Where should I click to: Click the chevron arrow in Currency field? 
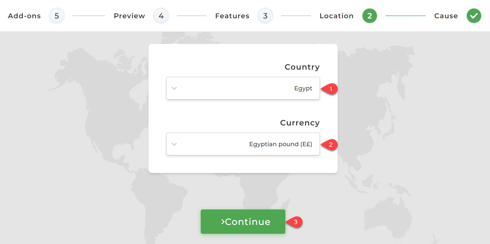point(174,144)
